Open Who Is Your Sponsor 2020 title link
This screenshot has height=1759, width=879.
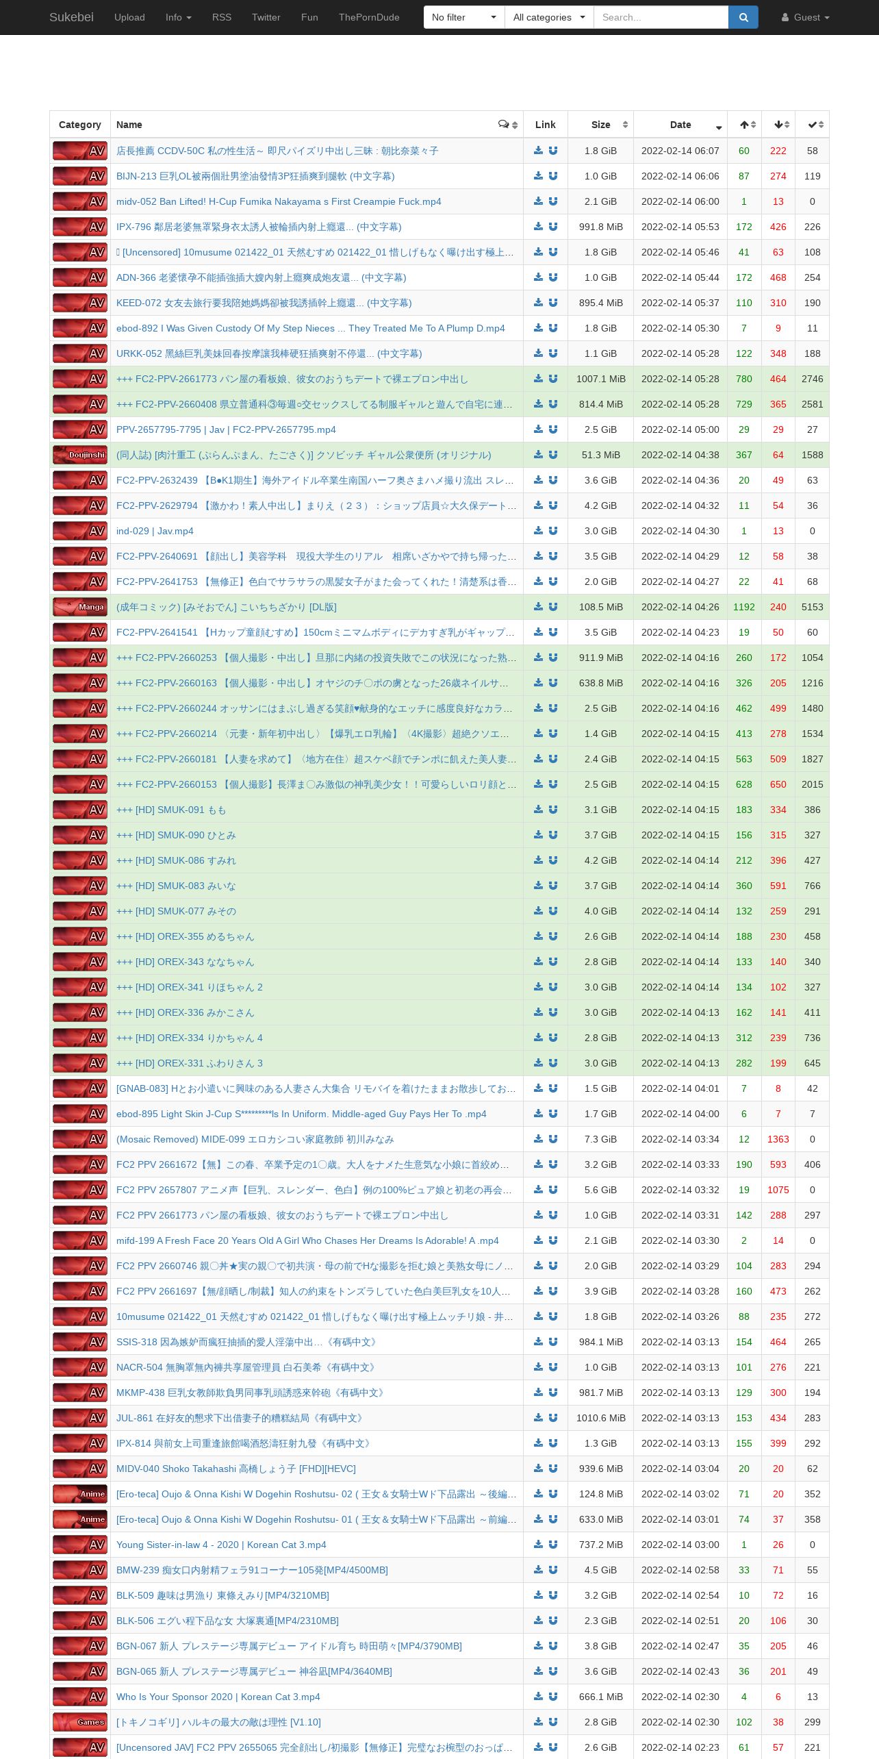click(218, 1697)
